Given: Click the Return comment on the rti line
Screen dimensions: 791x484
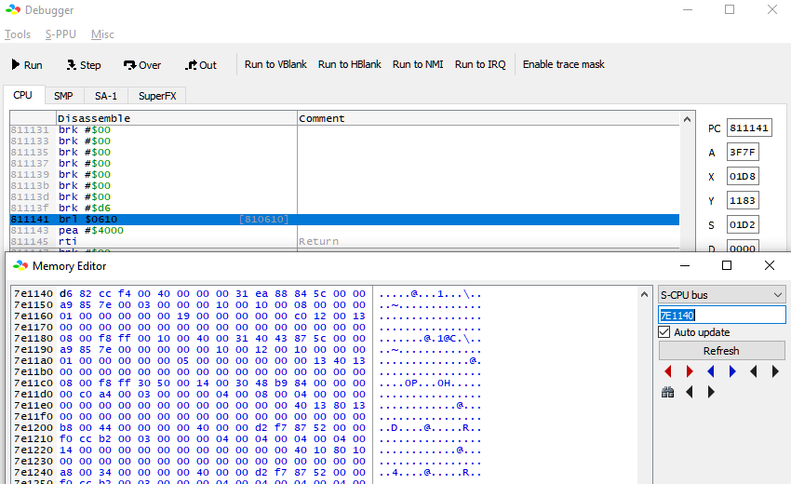Looking at the screenshot, I should [x=318, y=242].
